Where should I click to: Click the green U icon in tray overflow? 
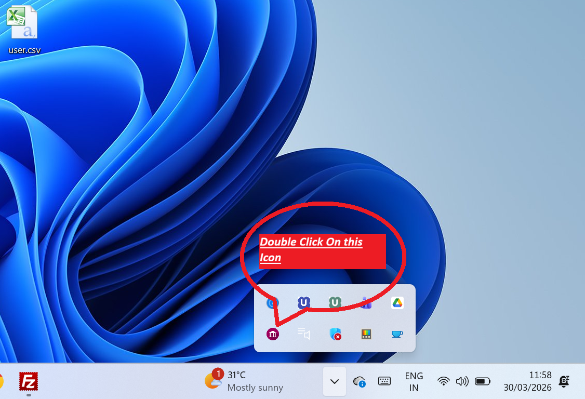click(x=335, y=302)
